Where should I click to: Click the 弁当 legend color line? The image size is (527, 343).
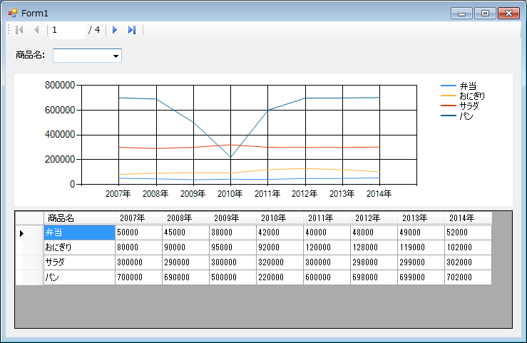[449, 86]
